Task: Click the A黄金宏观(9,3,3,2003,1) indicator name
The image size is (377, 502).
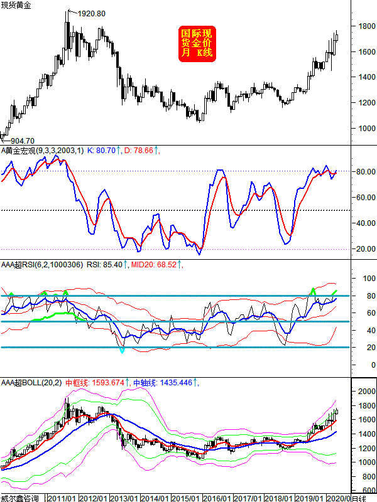Action: [x=42, y=151]
